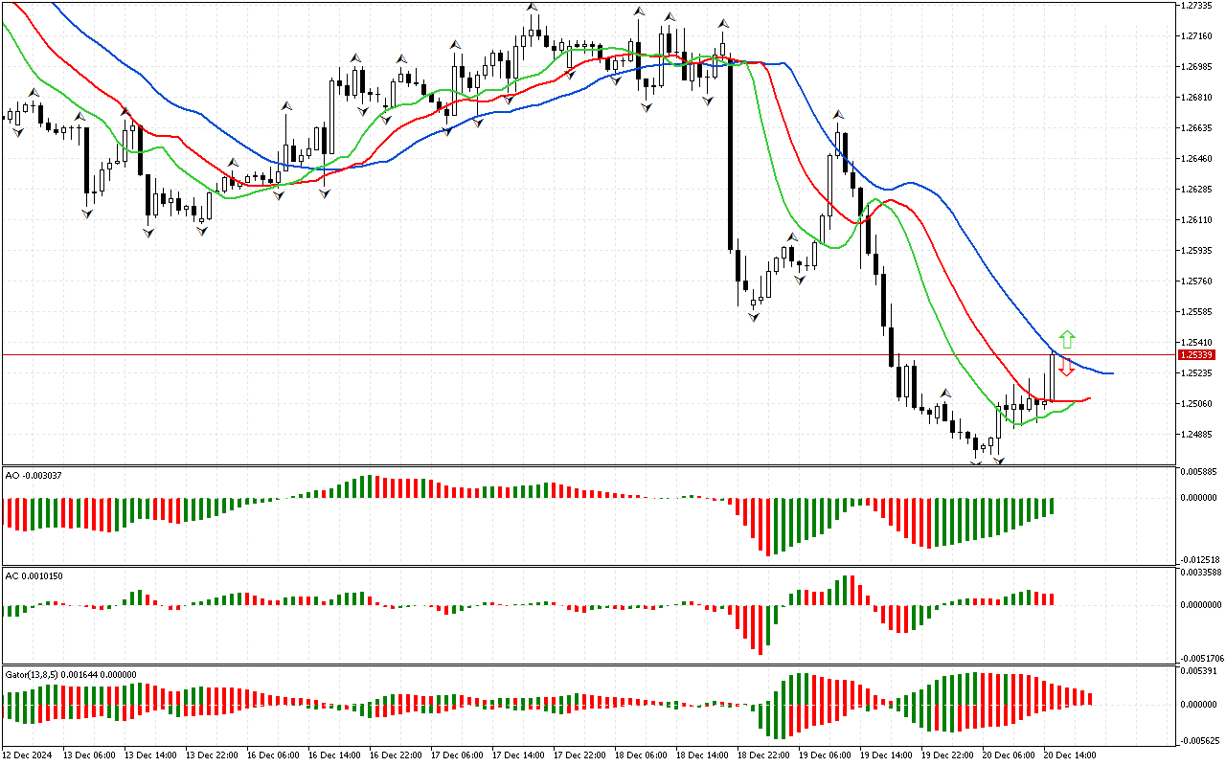The width and height of the screenshot is (1226, 766).
Task: Click the 16 Dec 06:00 time label
Action: [274, 755]
